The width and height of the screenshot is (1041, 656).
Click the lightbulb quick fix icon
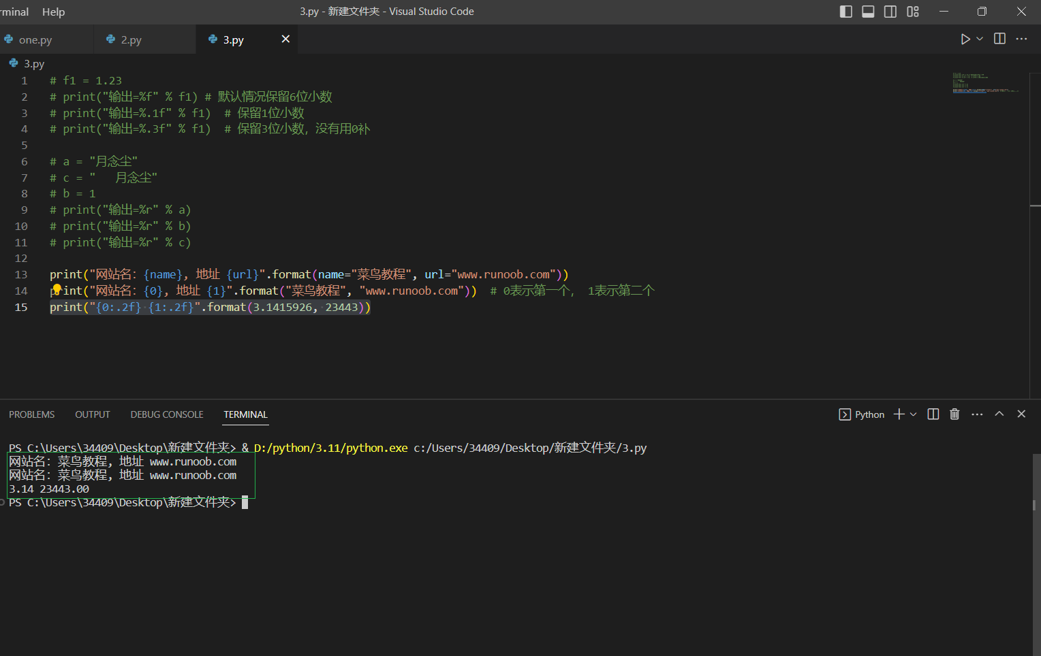(x=57, y=290)
